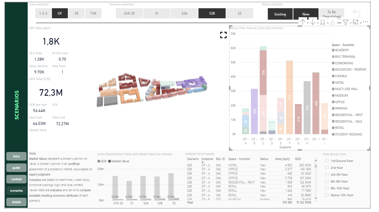Open the context page
Image resolution: width=379 pixels, height=212 pixels.
[x=17, y=179]
